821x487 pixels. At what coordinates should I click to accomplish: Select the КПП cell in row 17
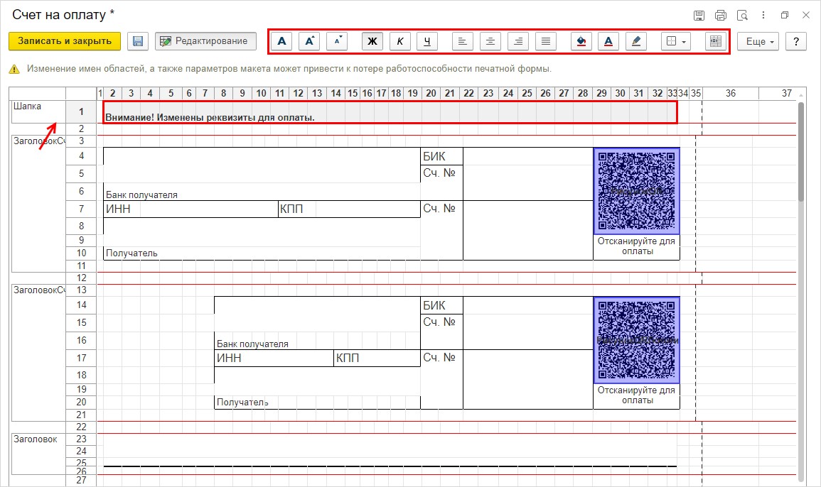(377, 358)
